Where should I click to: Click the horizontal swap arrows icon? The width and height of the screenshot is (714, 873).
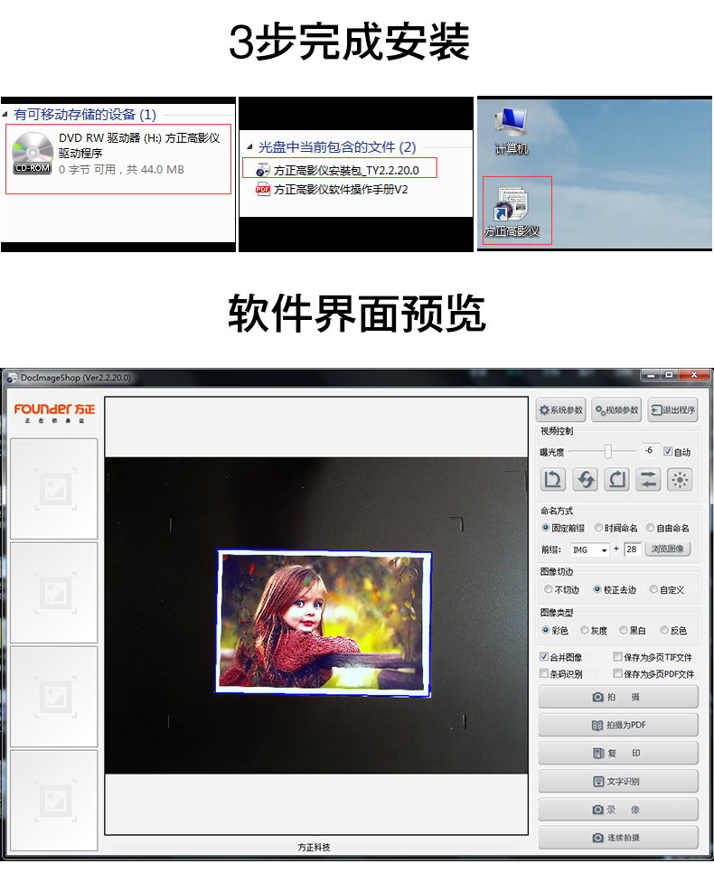(648, 479)
